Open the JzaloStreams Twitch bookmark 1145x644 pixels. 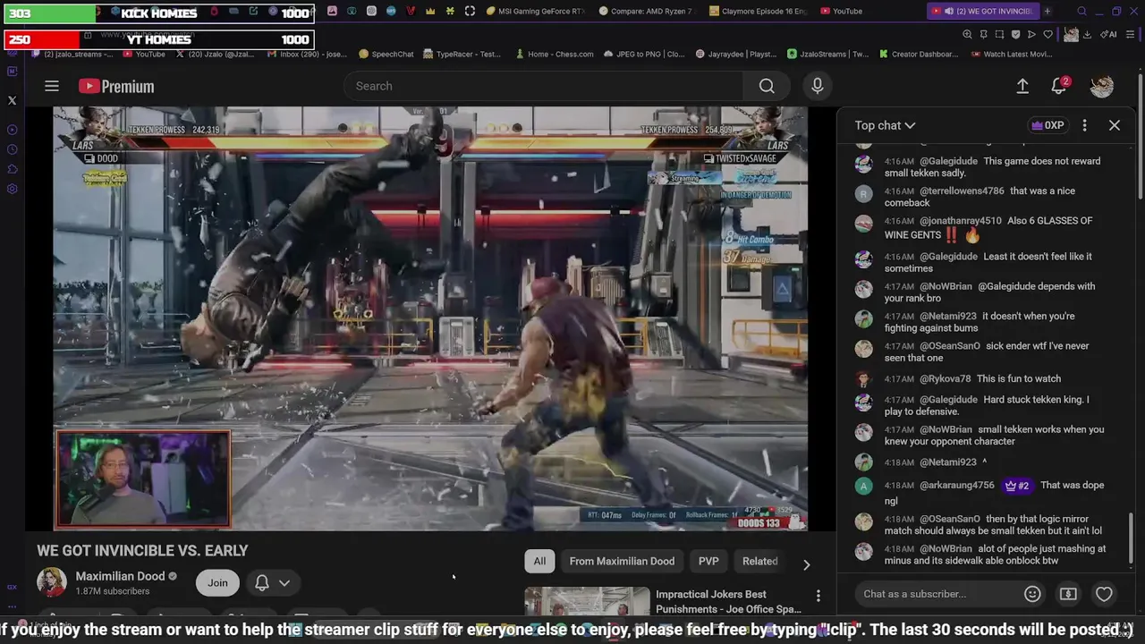point(828,54)
